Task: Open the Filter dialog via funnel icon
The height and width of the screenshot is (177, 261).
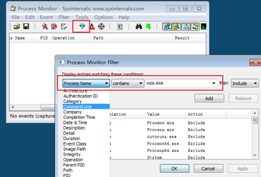Action: coord(82,26)
